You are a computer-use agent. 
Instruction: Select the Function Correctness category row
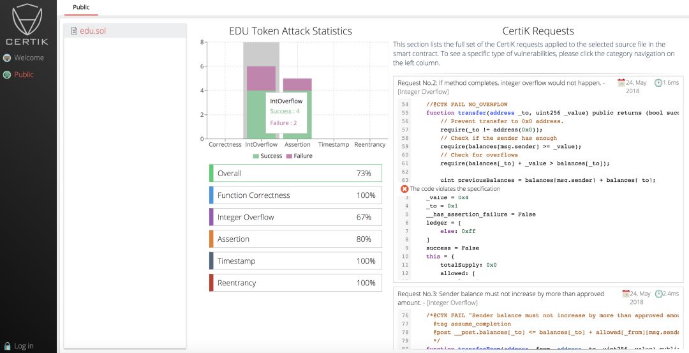[295, 195]
